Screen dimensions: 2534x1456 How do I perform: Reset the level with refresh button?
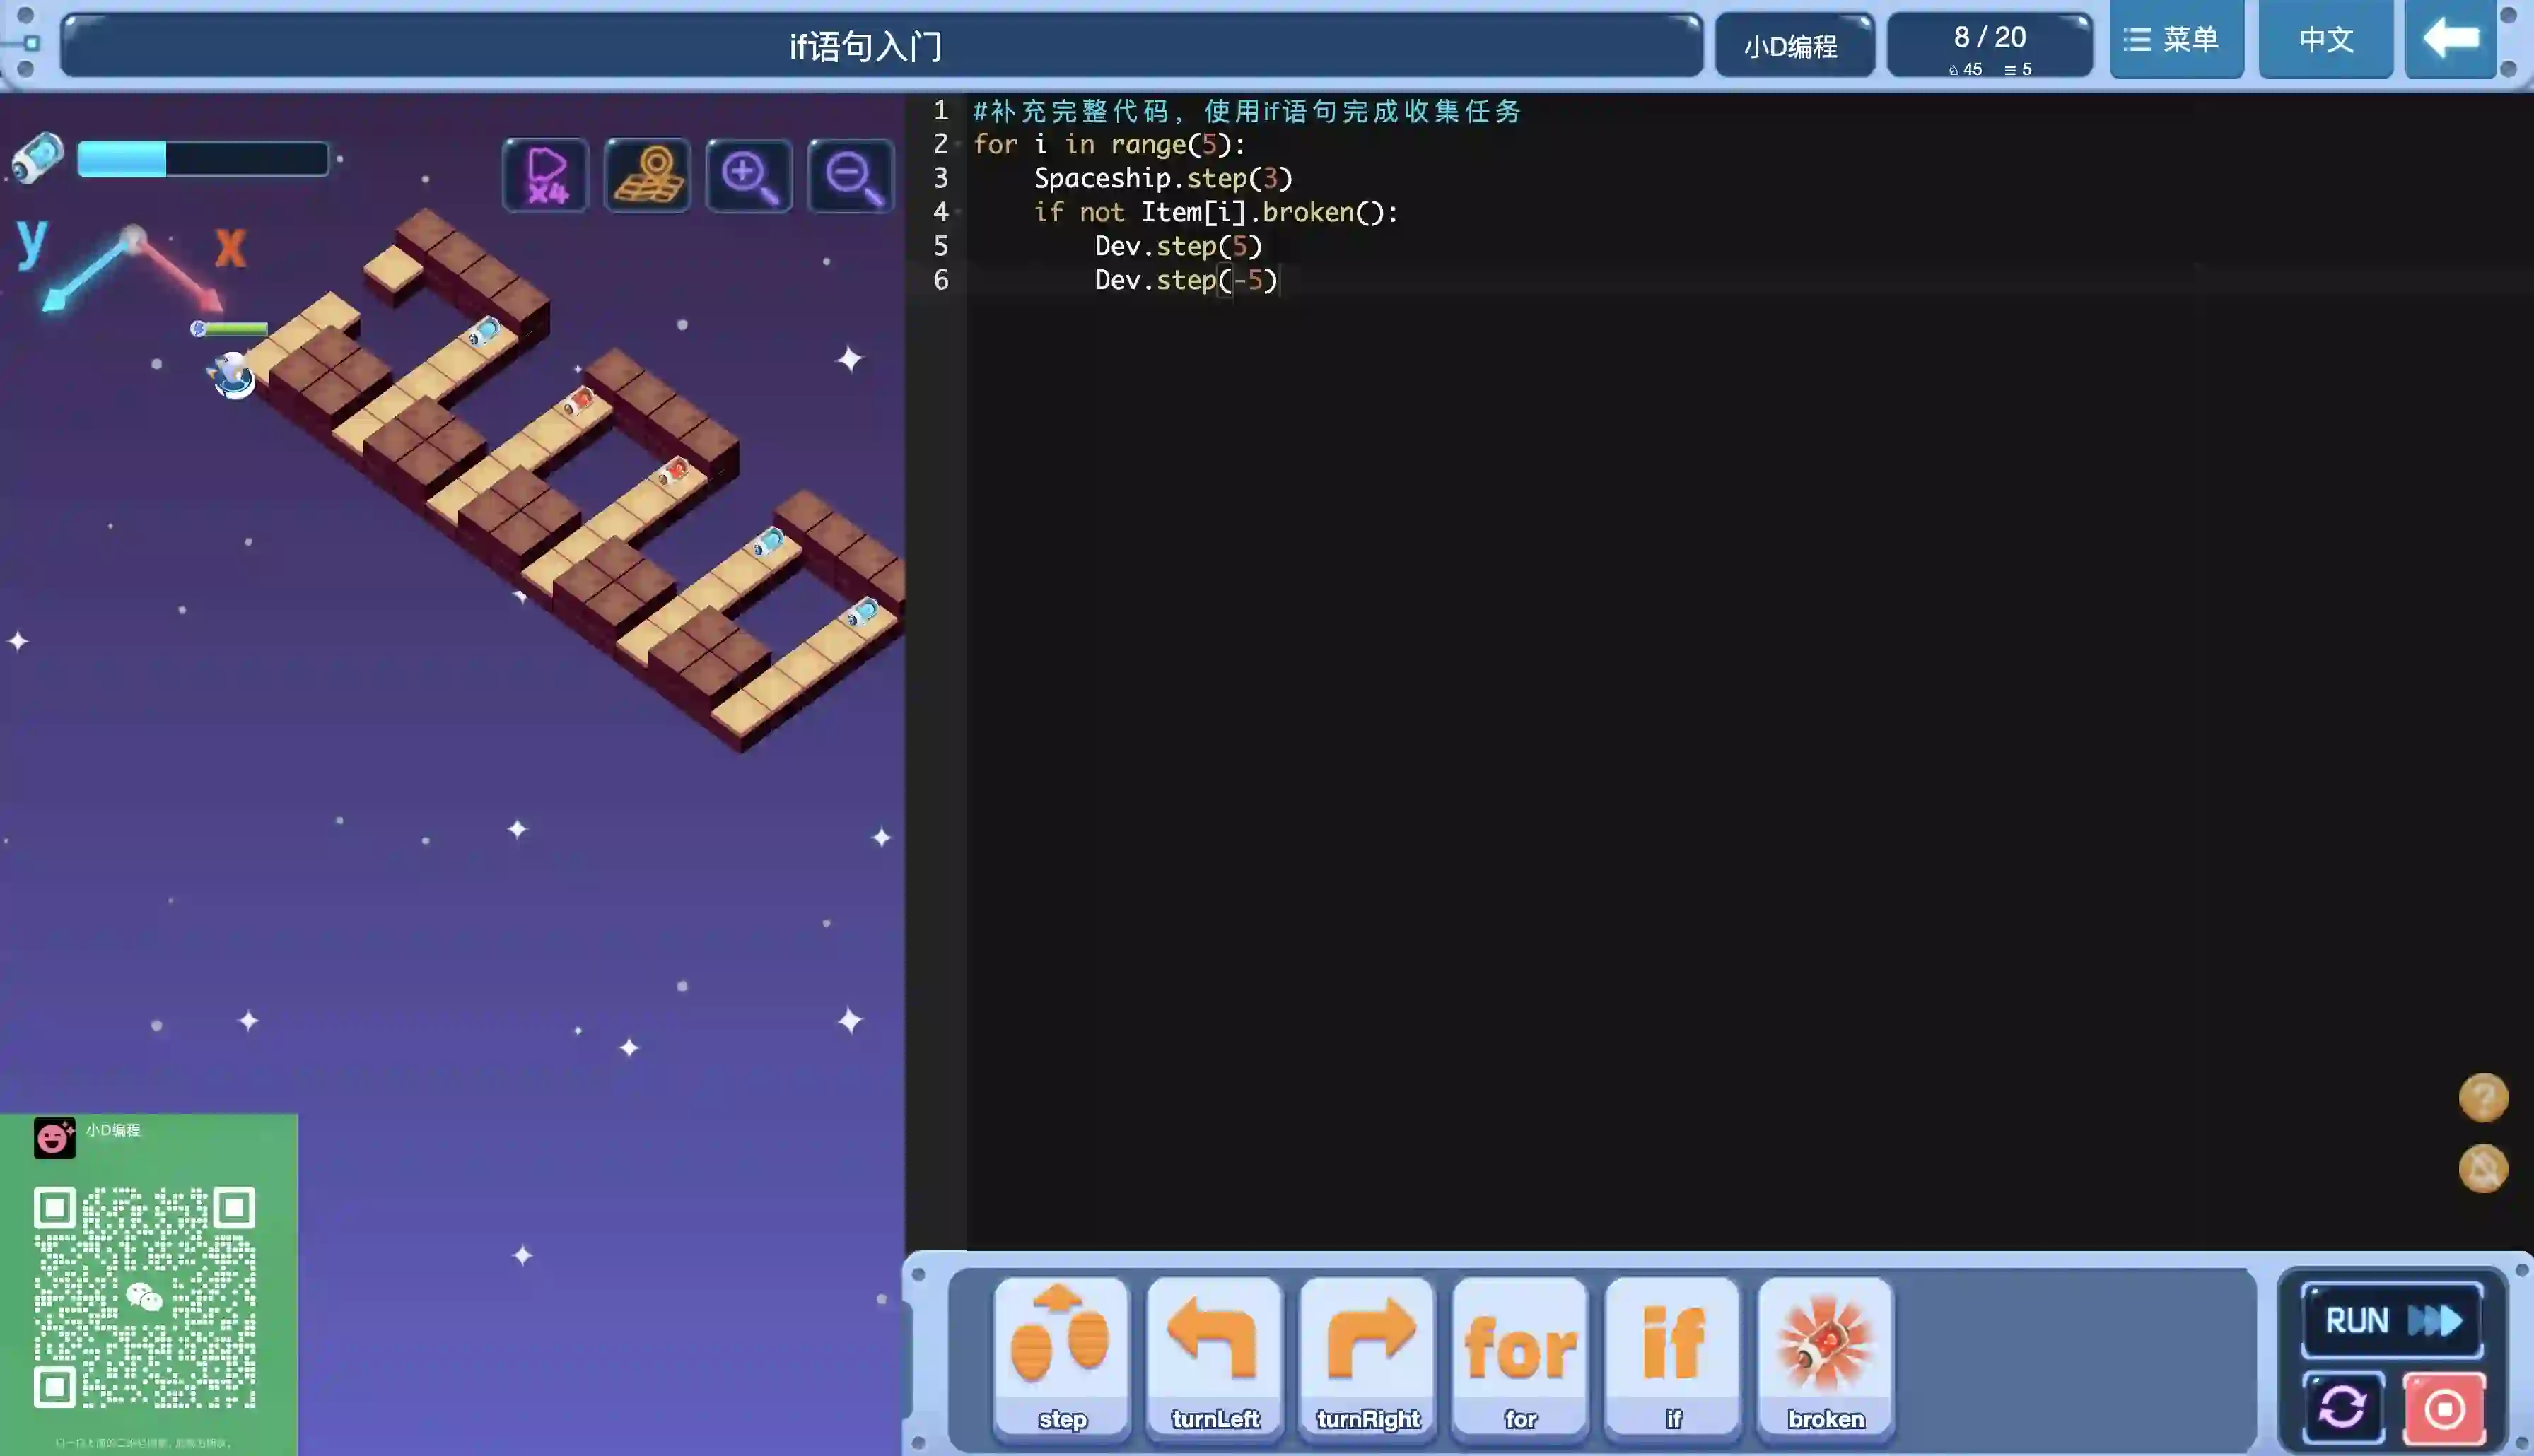2342,1408
